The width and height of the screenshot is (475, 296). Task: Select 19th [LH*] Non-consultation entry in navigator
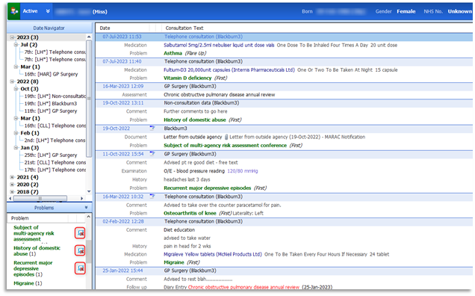click(55, 96)
